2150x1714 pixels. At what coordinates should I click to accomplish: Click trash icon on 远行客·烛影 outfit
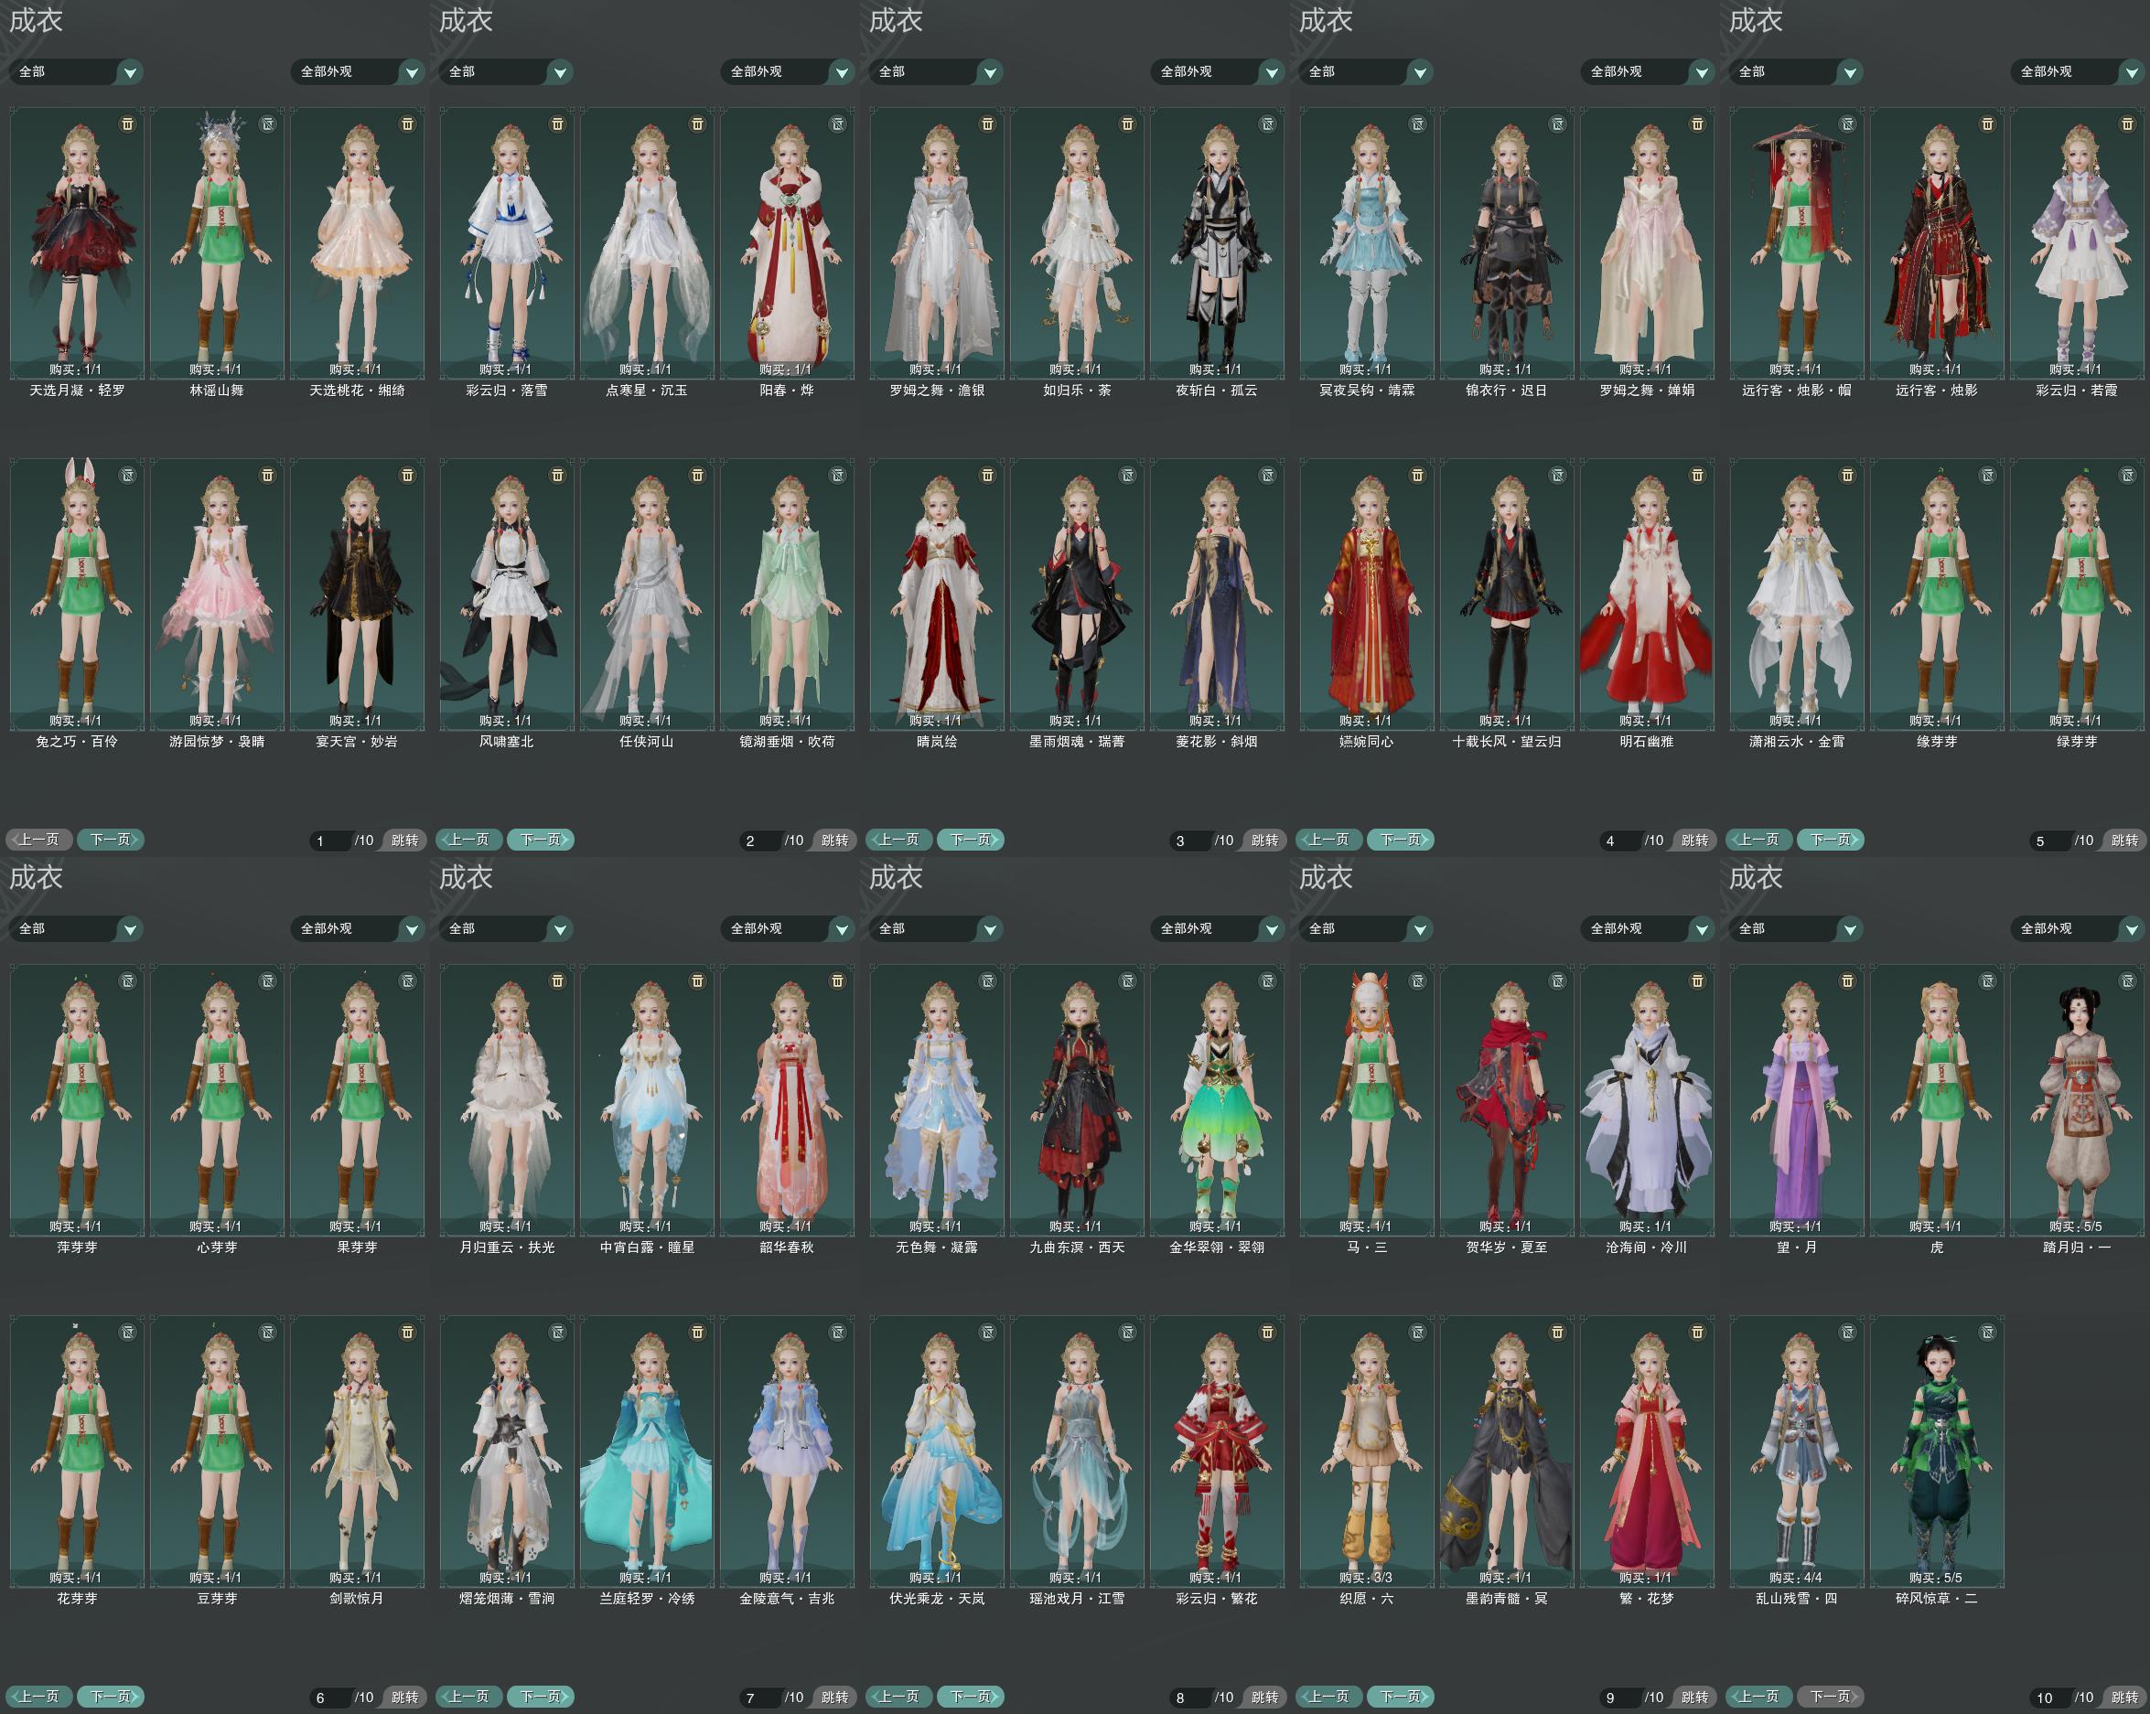click(x=1987, y=123)
